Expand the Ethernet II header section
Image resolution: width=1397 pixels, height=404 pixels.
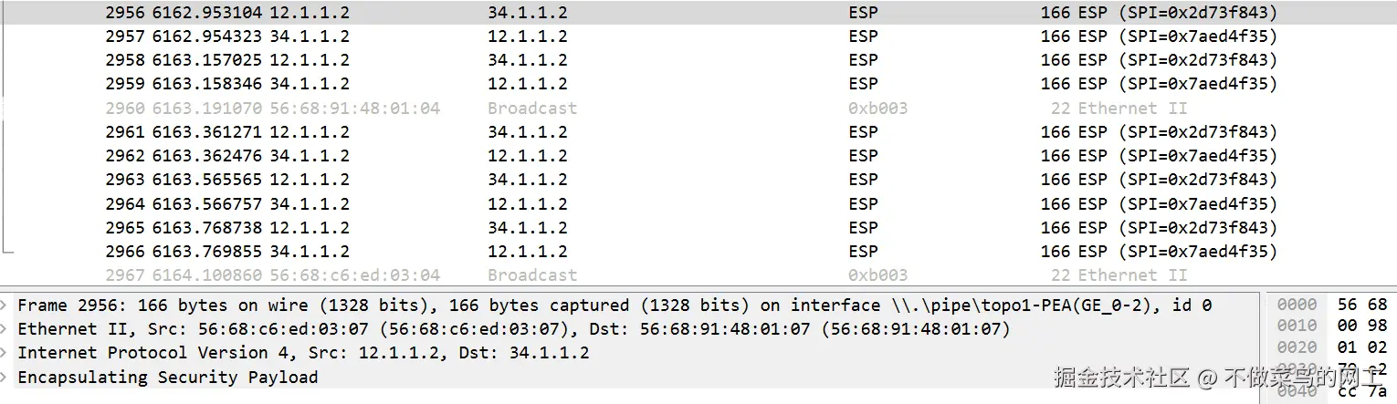[x=6, y=329]
